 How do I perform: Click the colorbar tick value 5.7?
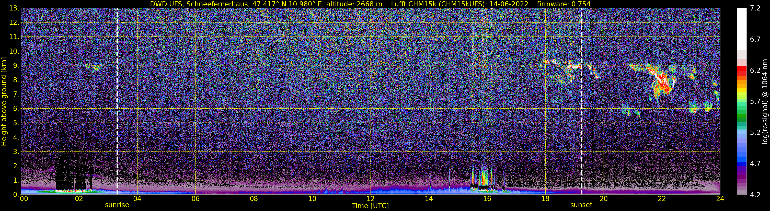tap(755, 101)
